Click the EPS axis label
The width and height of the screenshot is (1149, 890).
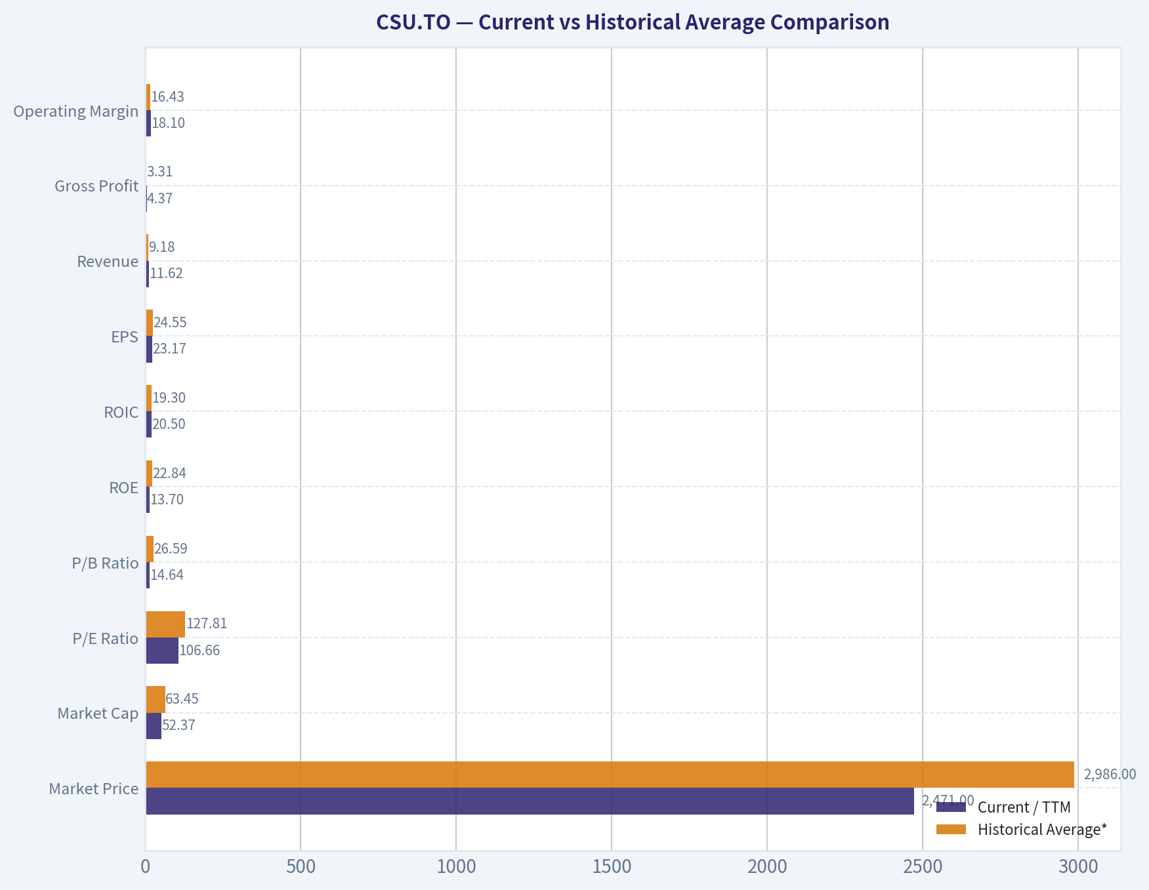[125, 337]
